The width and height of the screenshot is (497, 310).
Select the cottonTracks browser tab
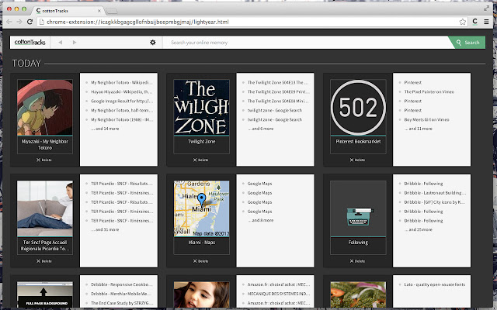(68, 10)
